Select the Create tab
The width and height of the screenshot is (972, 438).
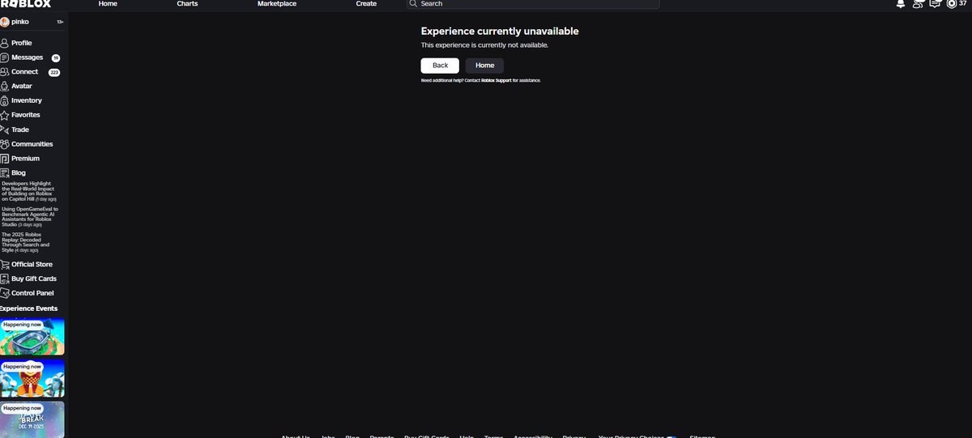point(366,3)
